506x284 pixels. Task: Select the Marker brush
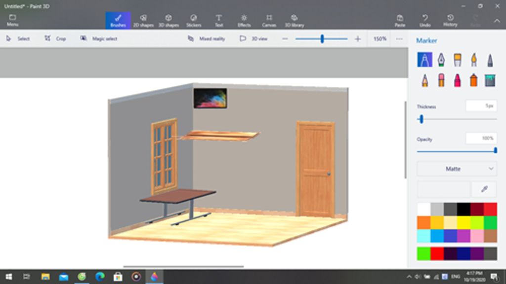(424, 60)
